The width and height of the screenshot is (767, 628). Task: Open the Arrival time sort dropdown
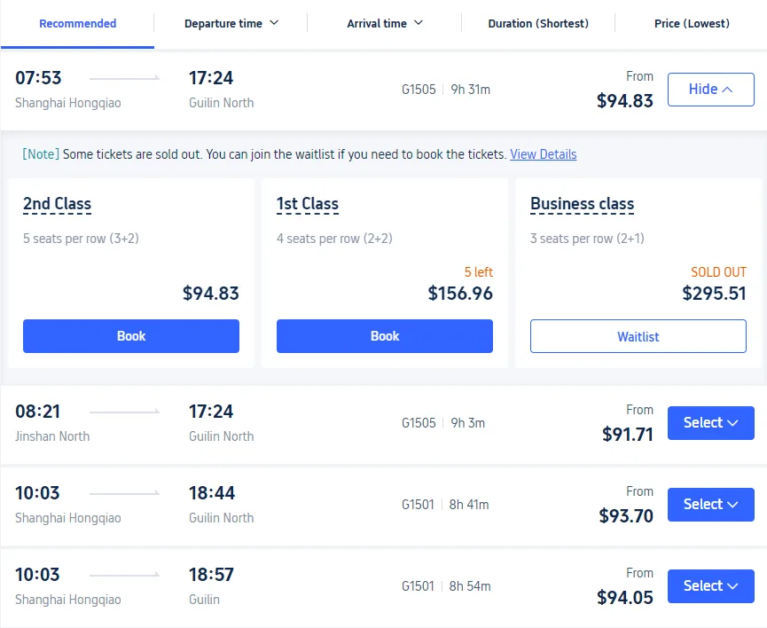pyautogui.click(x=385, y=23)
